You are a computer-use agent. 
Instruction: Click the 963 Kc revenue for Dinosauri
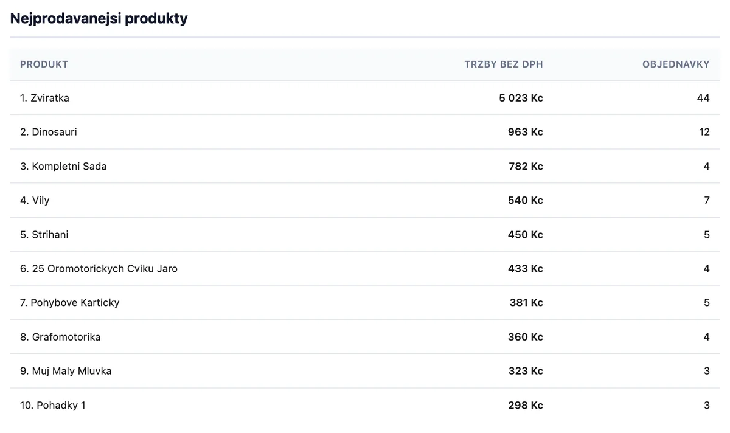[x=525, y=132]
